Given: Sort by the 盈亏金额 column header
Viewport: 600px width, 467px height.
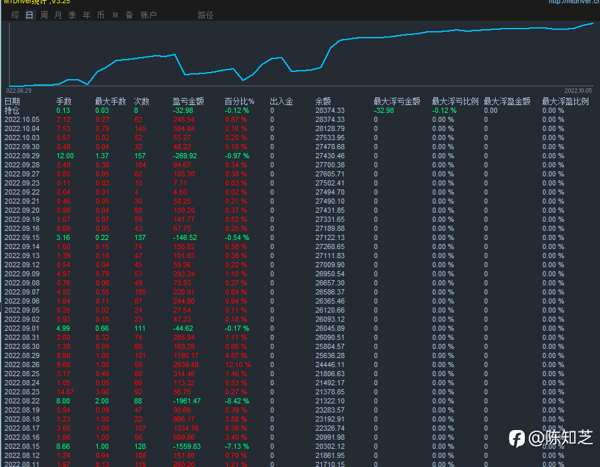Looking at the screenshot, I should (x=189, y=101).
